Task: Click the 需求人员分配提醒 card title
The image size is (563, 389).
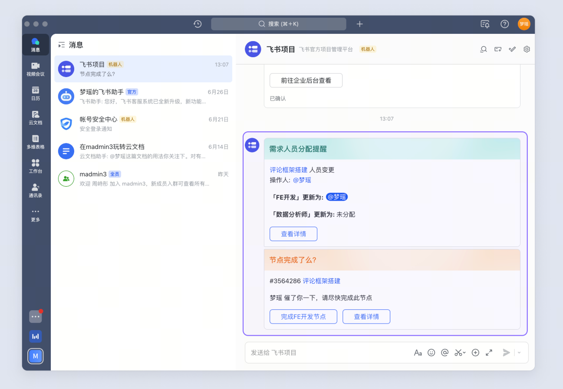Action: (x=298, y=149)
